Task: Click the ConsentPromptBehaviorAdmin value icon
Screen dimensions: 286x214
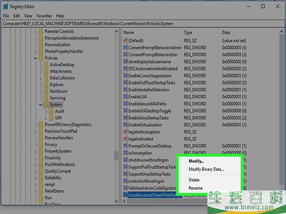Action: tap(125, 47)
